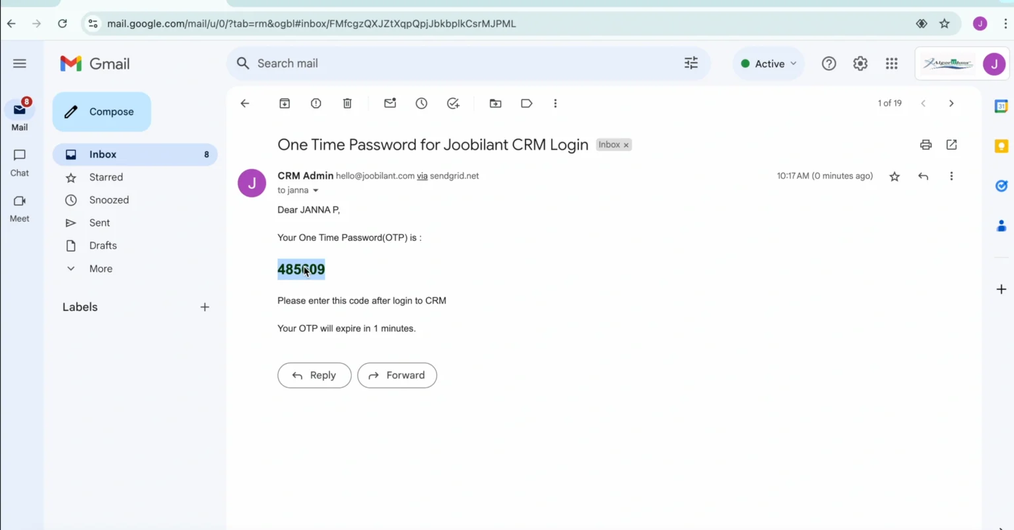This screenshot has width=1014, height=530.
Task: Select the highlighted OTP code 485609
Action: tap(301, 269)
